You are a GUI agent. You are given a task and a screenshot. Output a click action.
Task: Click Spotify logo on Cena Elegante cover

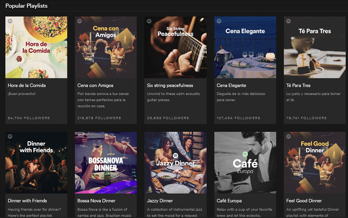click(x=219, y=21)
